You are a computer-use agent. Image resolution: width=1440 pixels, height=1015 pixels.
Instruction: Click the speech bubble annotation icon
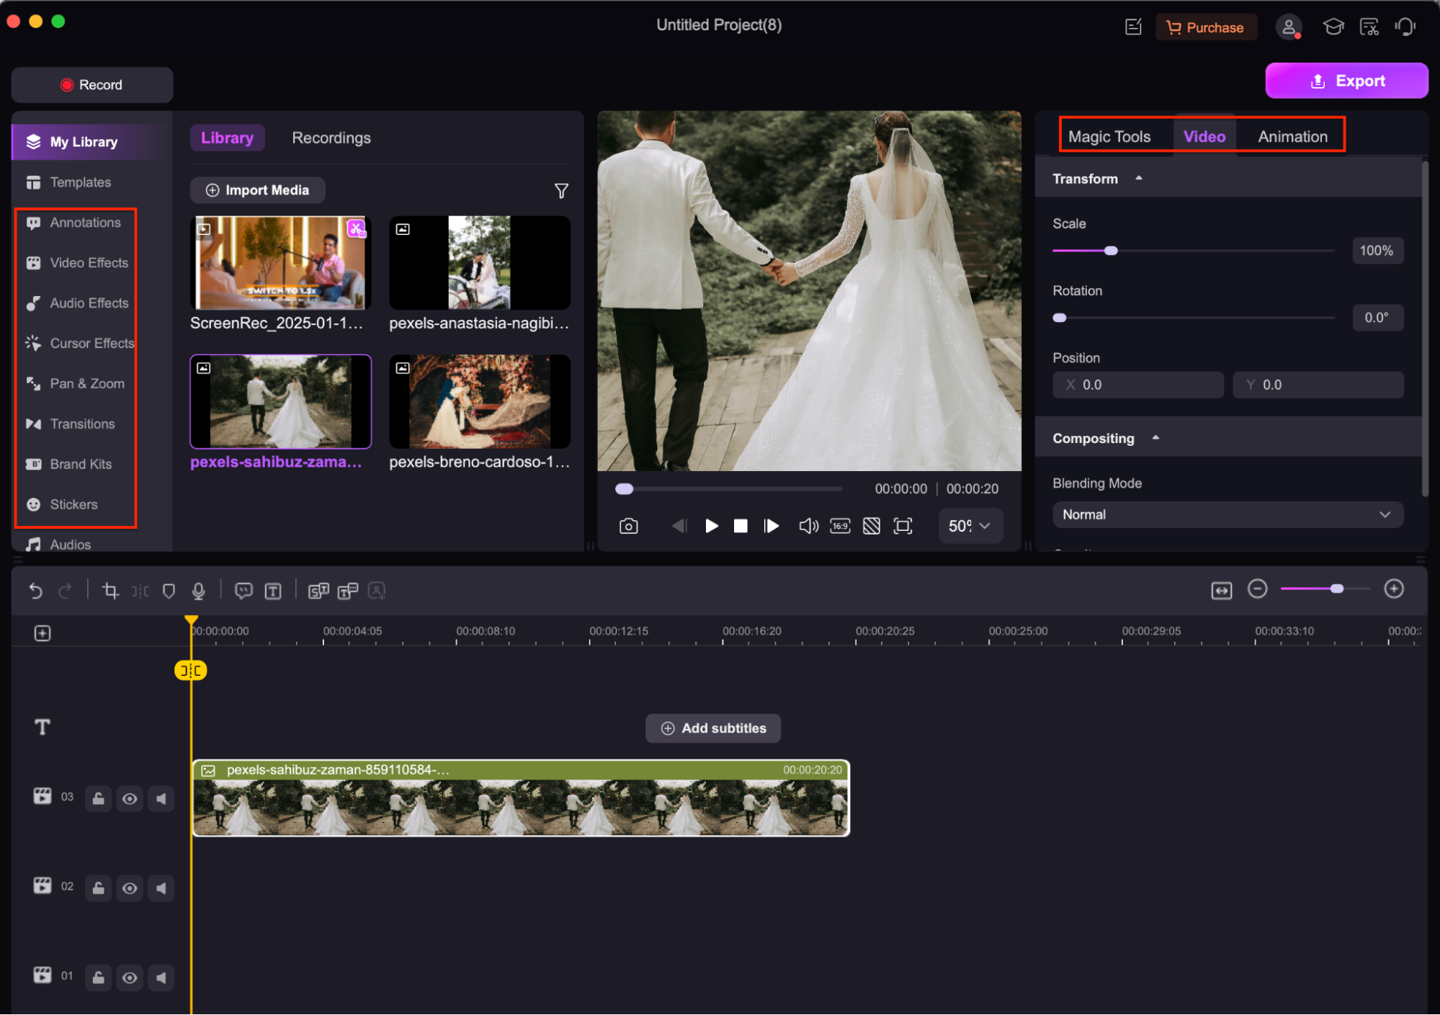tap(243, 591)
